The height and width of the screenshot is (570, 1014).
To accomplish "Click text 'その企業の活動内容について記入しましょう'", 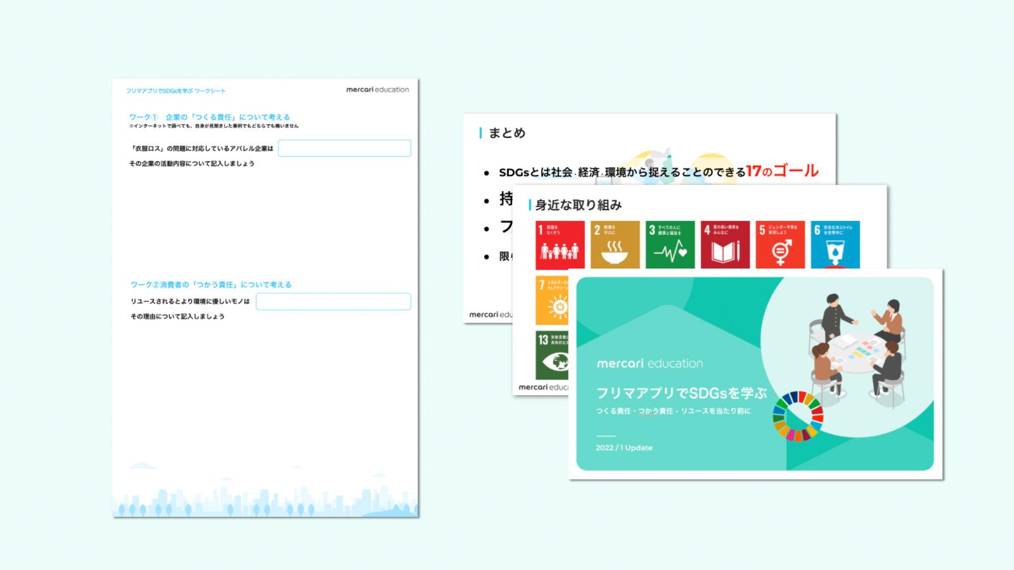I will [x=192, y=163].
